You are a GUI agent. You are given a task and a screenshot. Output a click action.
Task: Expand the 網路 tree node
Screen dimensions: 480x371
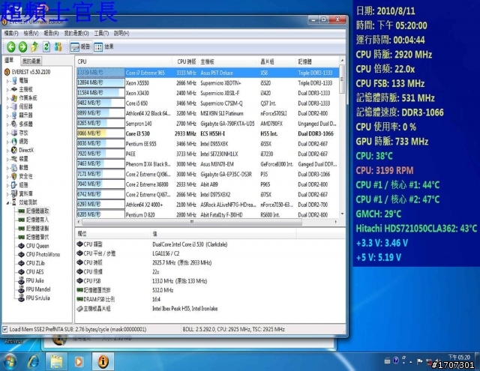click(x=8, y=142)
